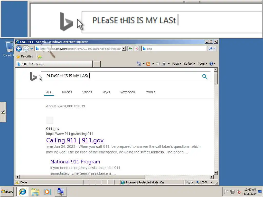Open Windows Explorer from the taskbar
The width and height of the screenshot is (263, 197).
pos(35,192)
